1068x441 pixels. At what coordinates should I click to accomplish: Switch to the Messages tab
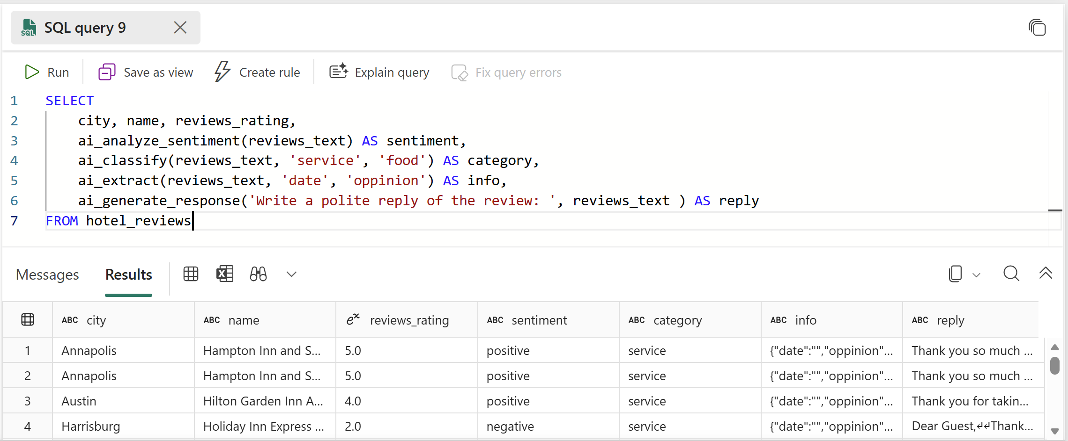47,275
